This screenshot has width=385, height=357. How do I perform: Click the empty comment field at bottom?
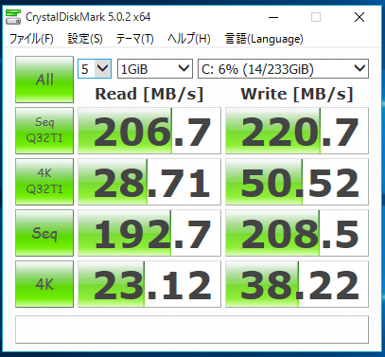click(x=192, y=330)
